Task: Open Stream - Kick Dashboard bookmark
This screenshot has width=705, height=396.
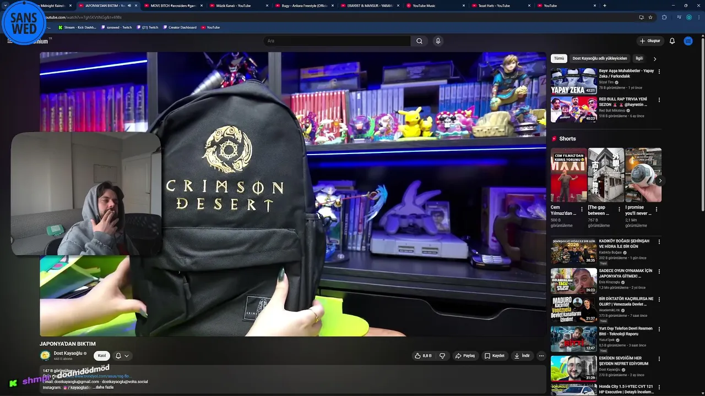Action: [x=77, y=27]
